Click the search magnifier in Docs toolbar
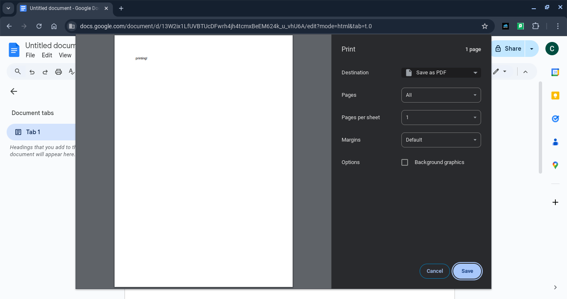 click(18, 72)
